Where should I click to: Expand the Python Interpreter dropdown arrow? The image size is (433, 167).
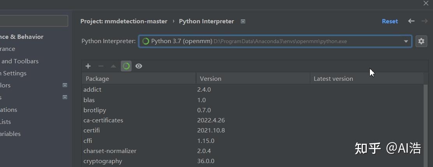406,41
